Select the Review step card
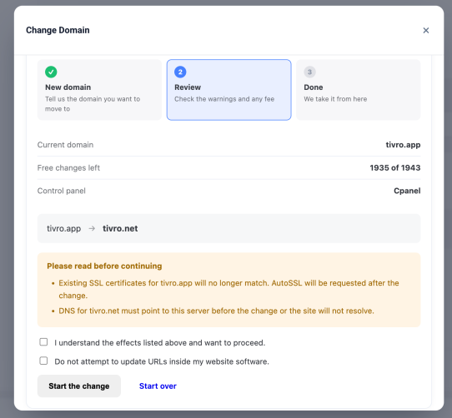 tap(229, 90)
